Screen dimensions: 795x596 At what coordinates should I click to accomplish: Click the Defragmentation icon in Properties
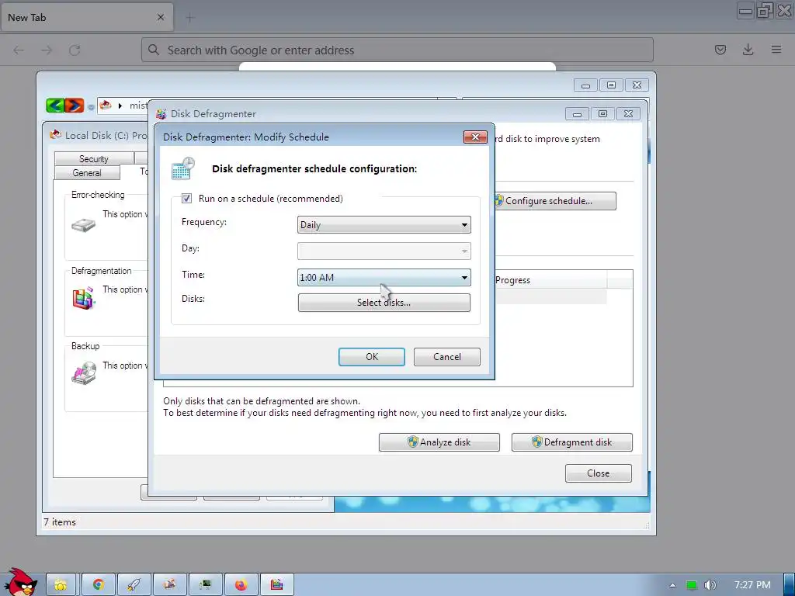point(84,298)
